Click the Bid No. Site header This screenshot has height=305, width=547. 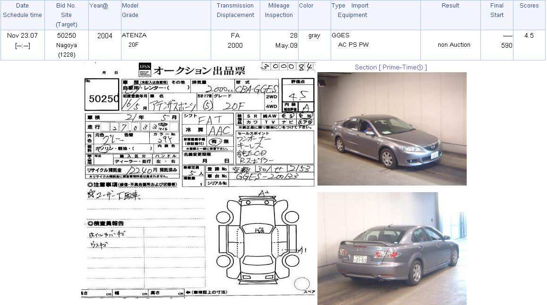click(x=66, y=15)
